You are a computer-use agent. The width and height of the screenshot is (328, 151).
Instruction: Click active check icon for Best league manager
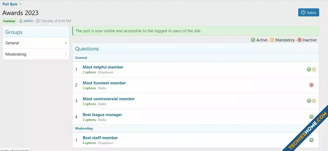tap(311, 117)
